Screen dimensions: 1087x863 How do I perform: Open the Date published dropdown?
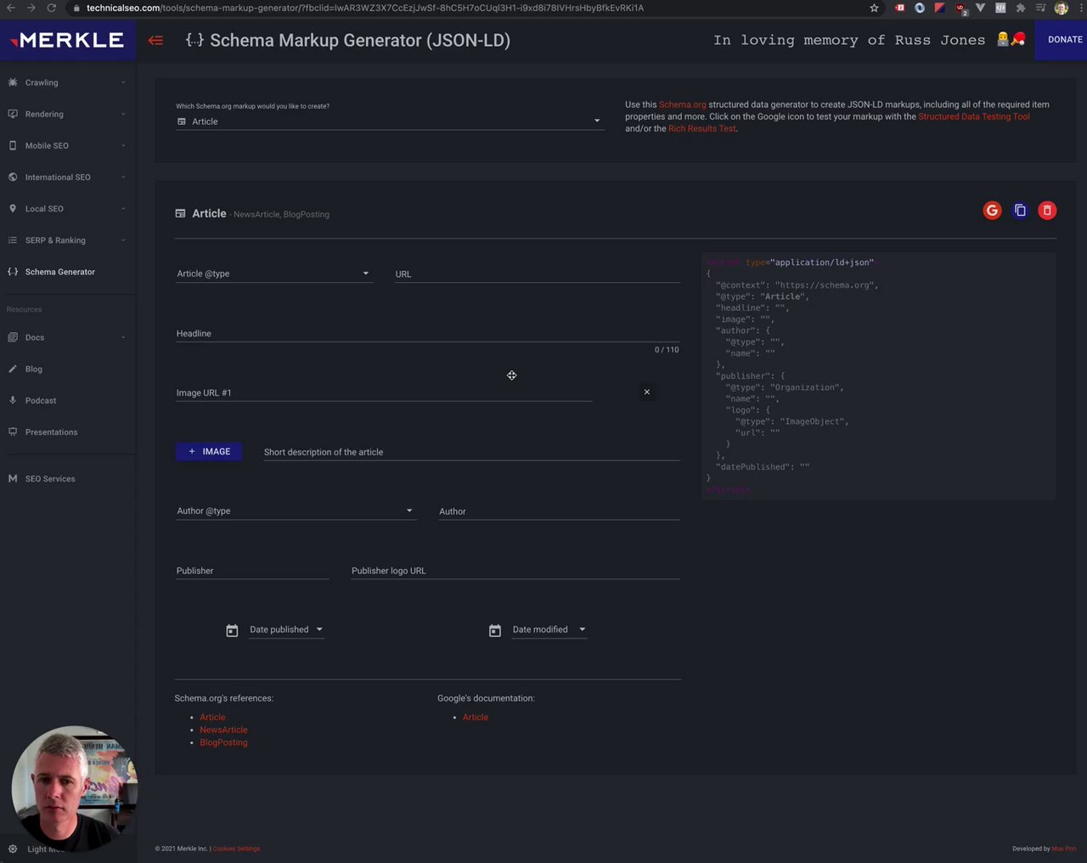(x=287, y=629)
